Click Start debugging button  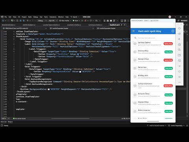pyautogui.click(x=76, y=21)
